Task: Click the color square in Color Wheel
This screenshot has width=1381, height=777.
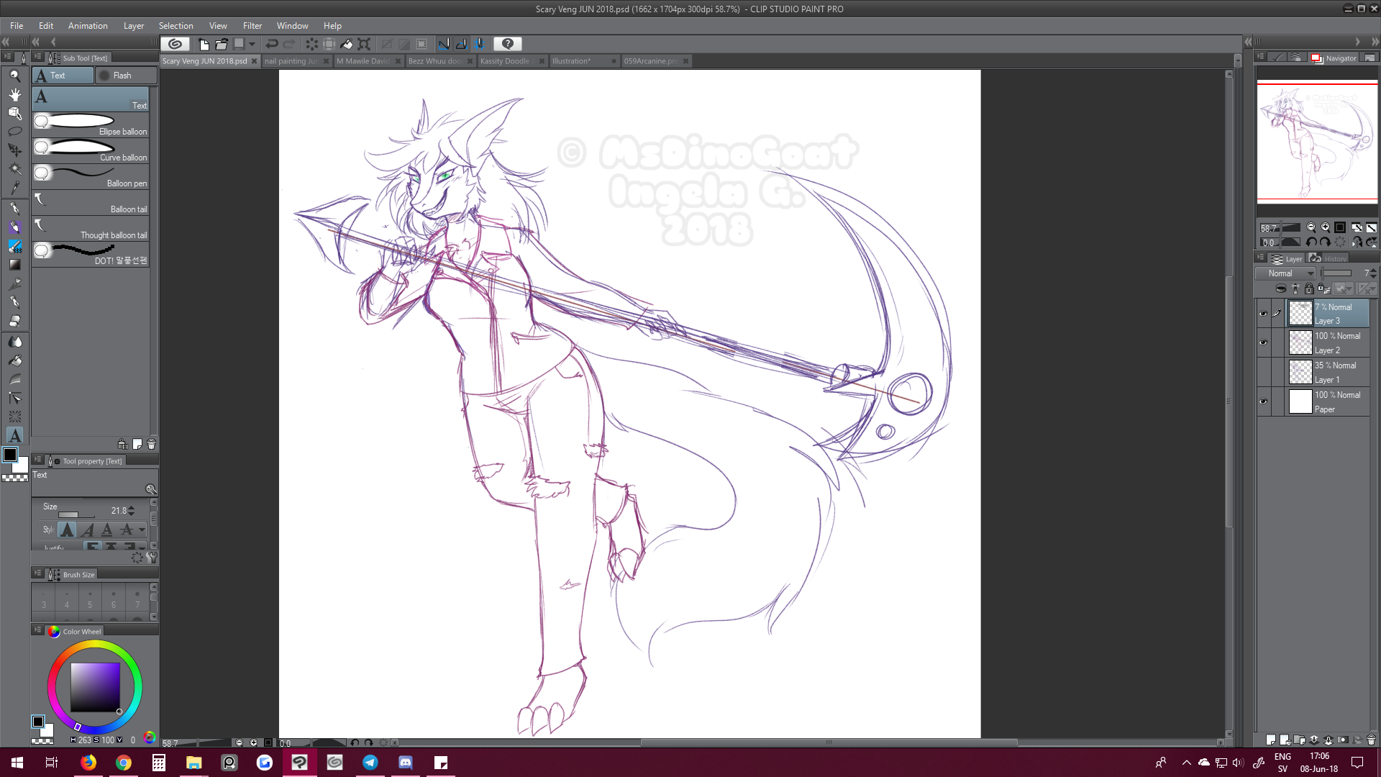Action: click(x=95, y=687)
